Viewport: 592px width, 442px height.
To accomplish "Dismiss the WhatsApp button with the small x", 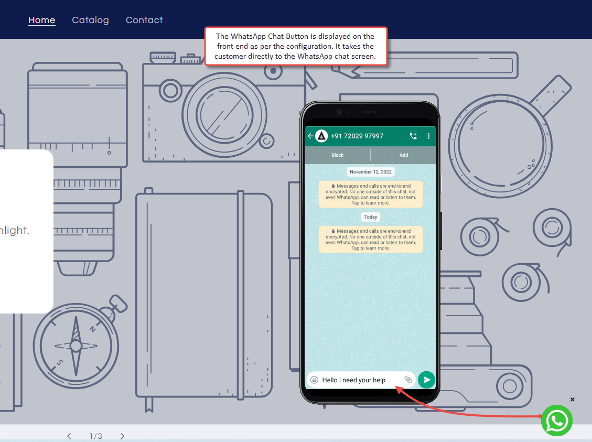I will click(573, 400).
